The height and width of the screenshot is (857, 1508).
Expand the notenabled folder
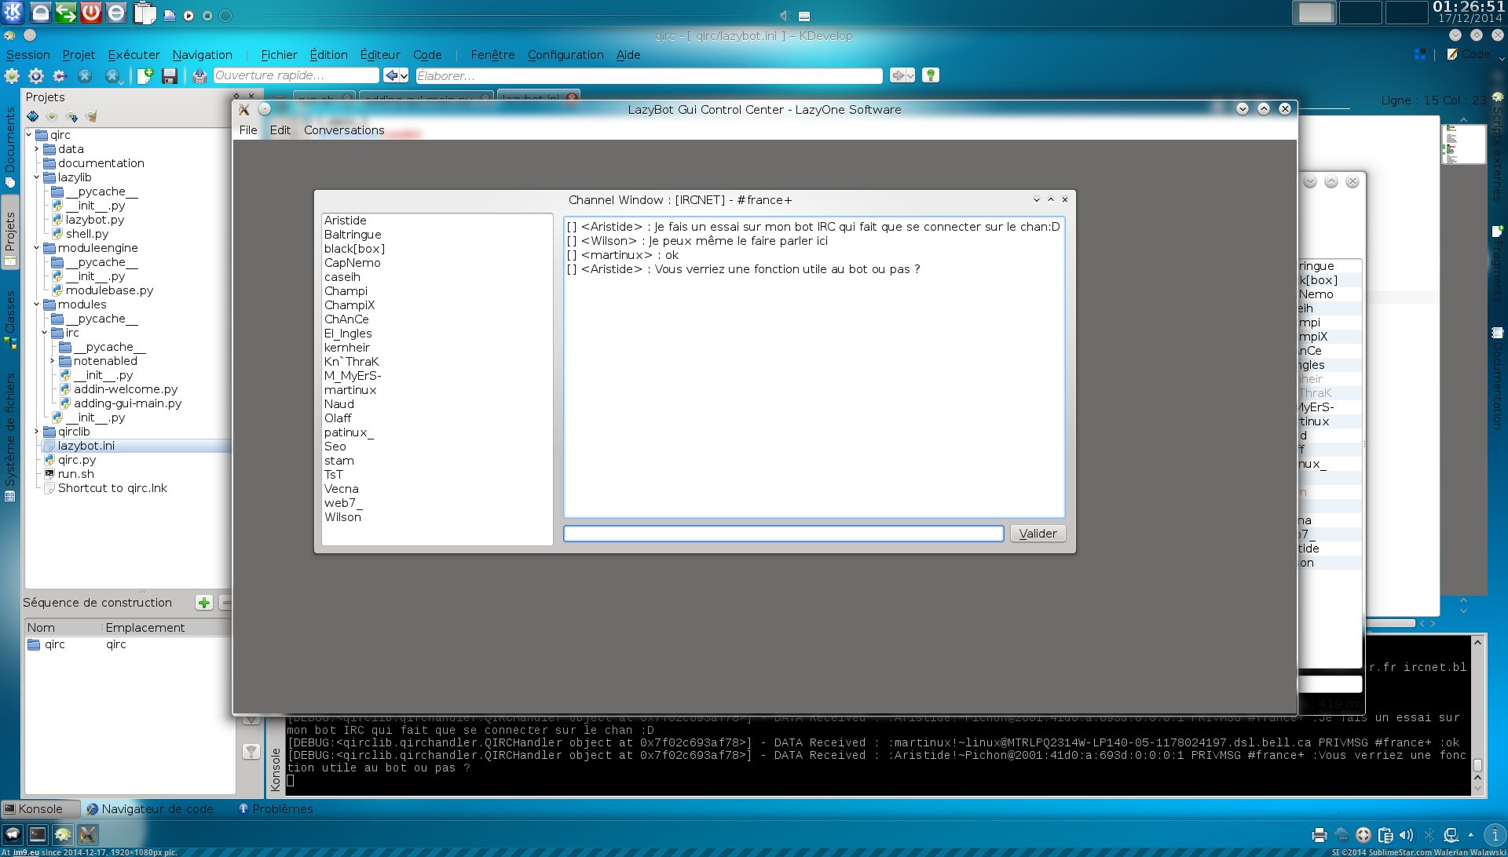[52, 361]
